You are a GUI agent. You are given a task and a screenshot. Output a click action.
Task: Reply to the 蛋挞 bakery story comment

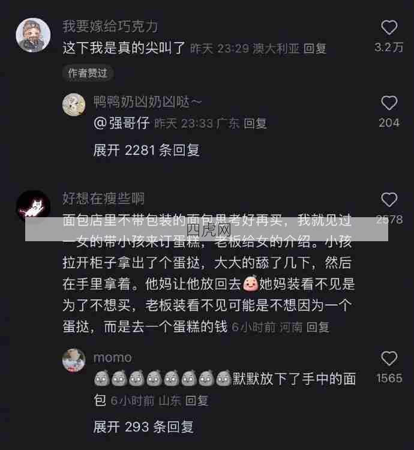(317, 327)
